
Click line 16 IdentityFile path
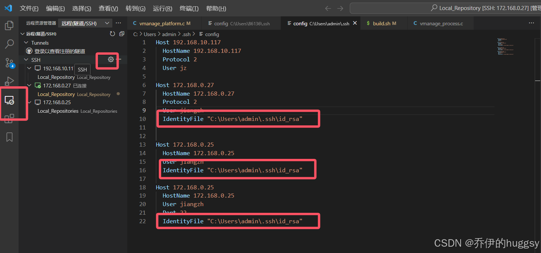(x=233, y=170)
